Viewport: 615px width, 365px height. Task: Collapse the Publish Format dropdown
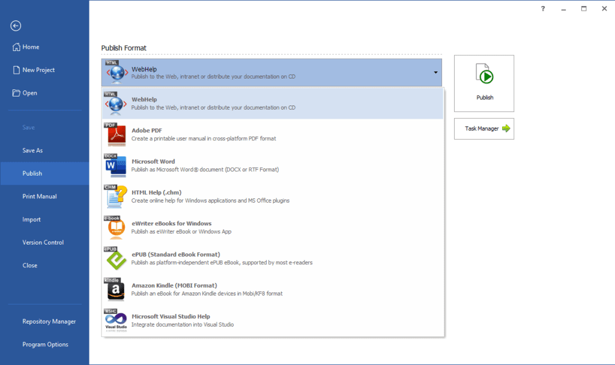point(436,72)
